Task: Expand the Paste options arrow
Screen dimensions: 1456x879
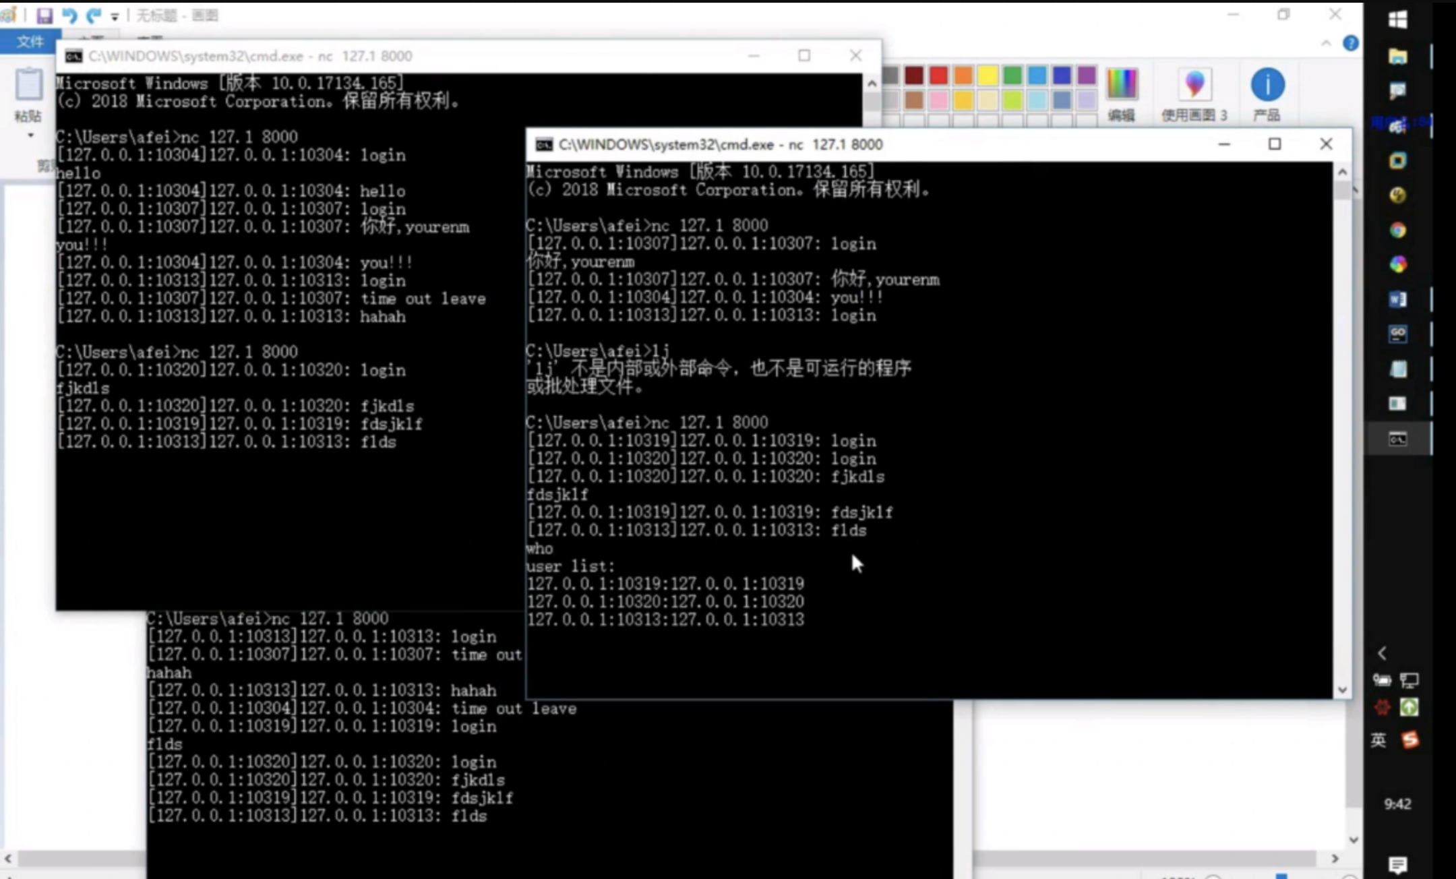Action: [x=30, y=135]
